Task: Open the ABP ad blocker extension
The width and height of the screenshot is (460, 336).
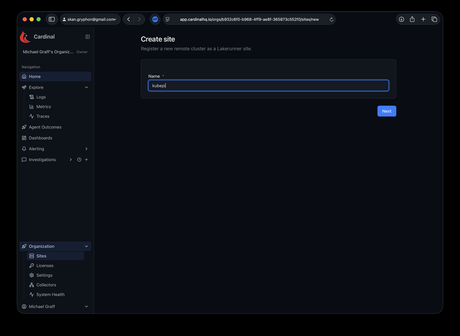Action: [x=155, y=19]
